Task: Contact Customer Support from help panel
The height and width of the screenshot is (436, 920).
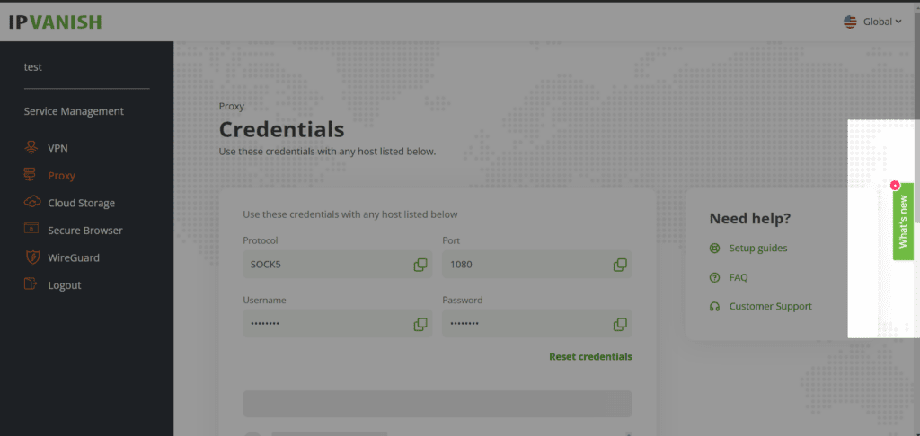Action: [x=770, y=306]
